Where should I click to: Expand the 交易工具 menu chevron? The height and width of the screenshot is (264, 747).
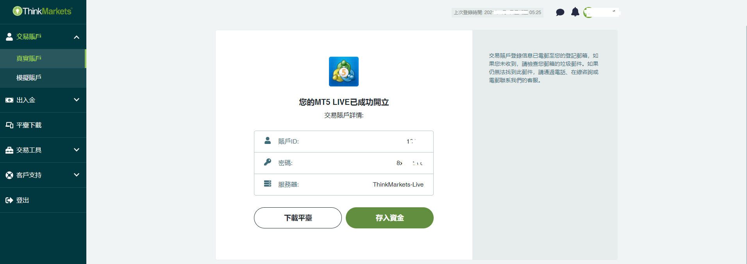(x=77, y=150)
